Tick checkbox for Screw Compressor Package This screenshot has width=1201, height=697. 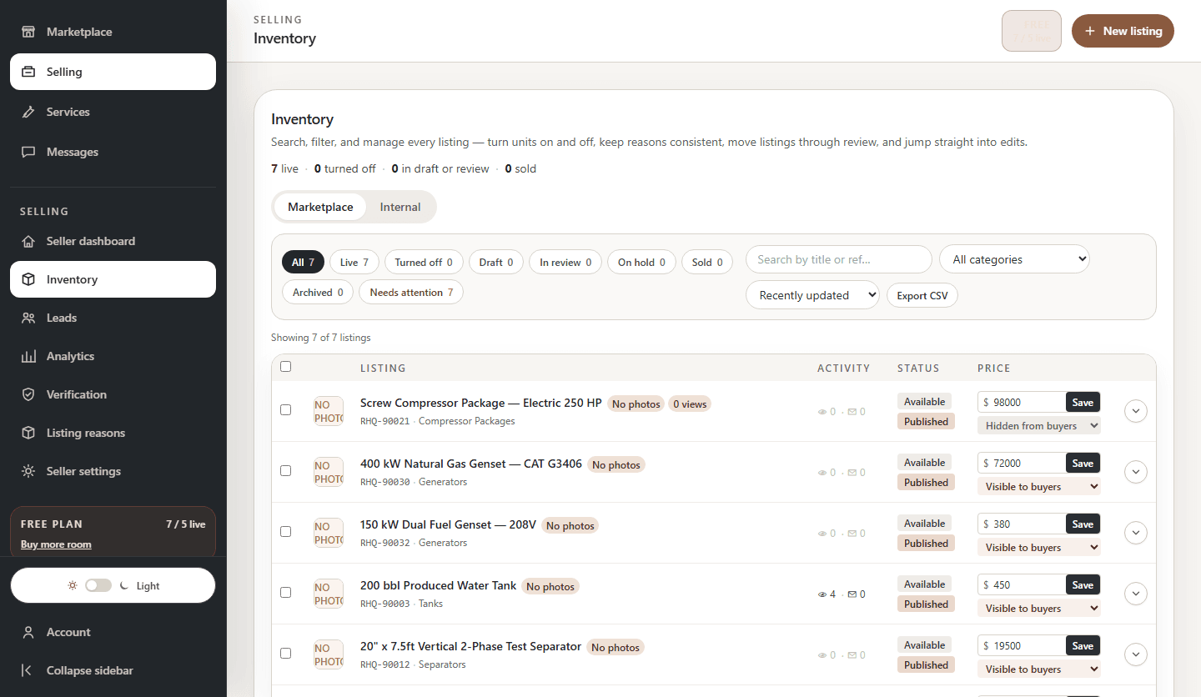[286, 409]
